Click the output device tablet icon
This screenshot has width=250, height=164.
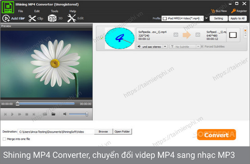tap(233, 35)
